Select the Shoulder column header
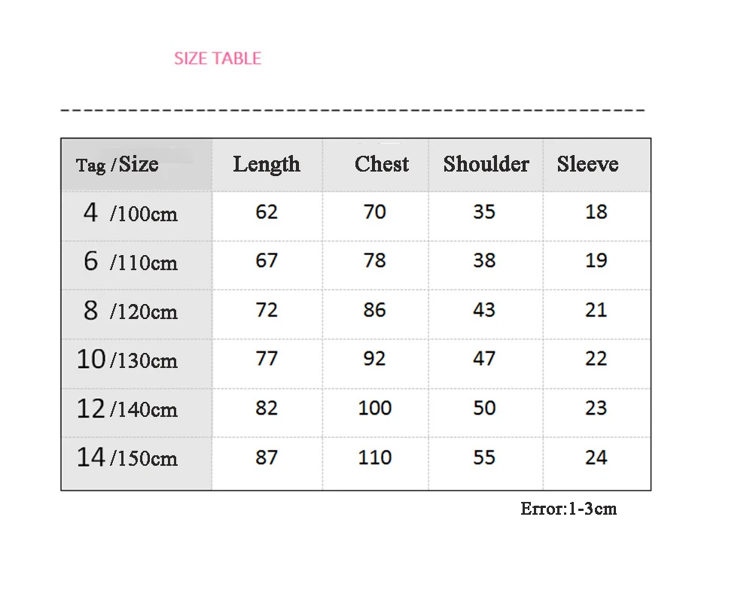The width and height of the screenshot is (753, 602). pos(486,164)
